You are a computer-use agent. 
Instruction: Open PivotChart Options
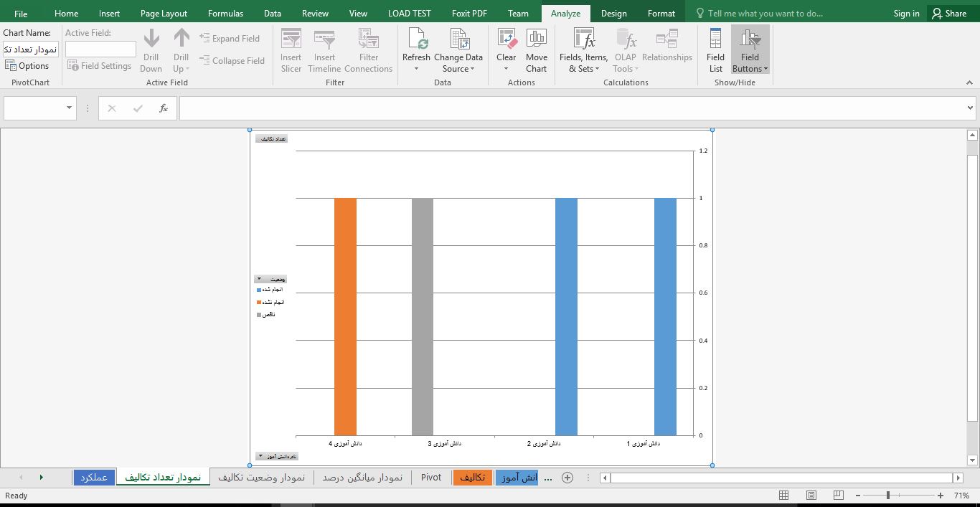point(27,65)
